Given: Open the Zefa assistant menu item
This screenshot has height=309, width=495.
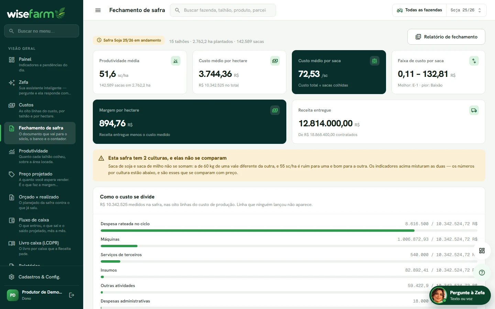Looking at the screenshot, I should pos(40,87).
